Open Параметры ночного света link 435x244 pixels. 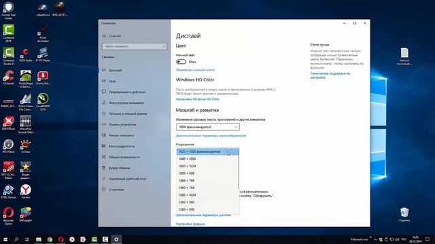point(195,70)
